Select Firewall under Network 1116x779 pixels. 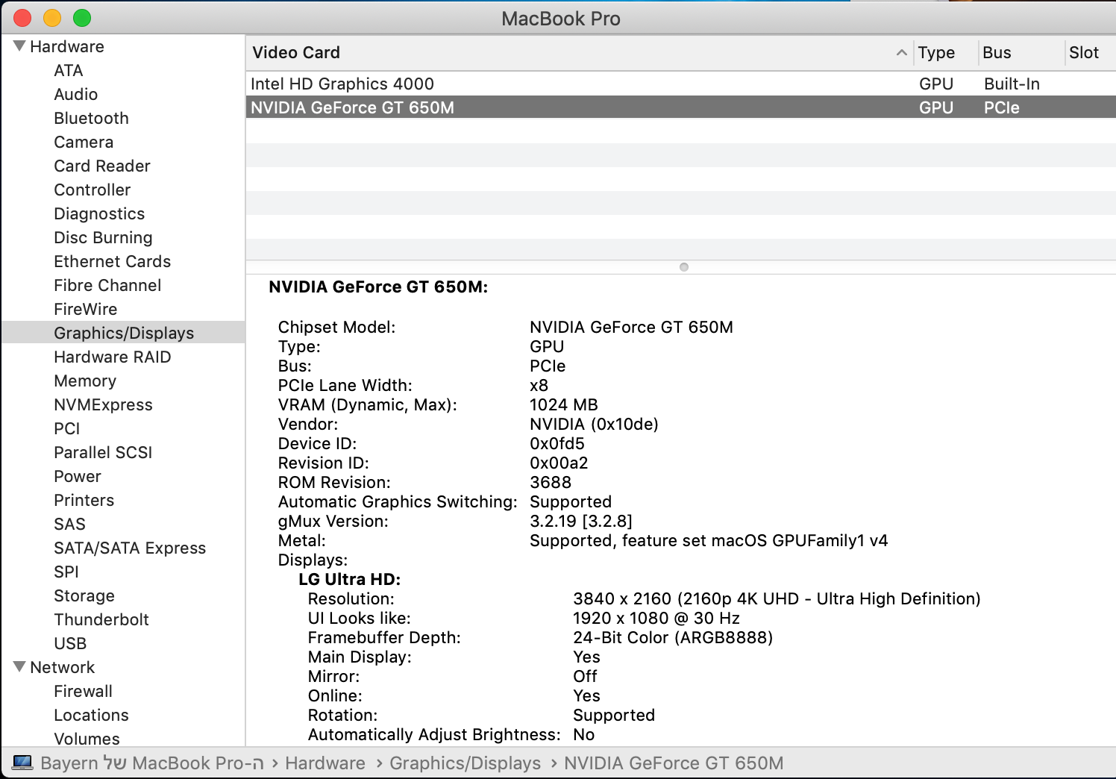tap(83, 691)
